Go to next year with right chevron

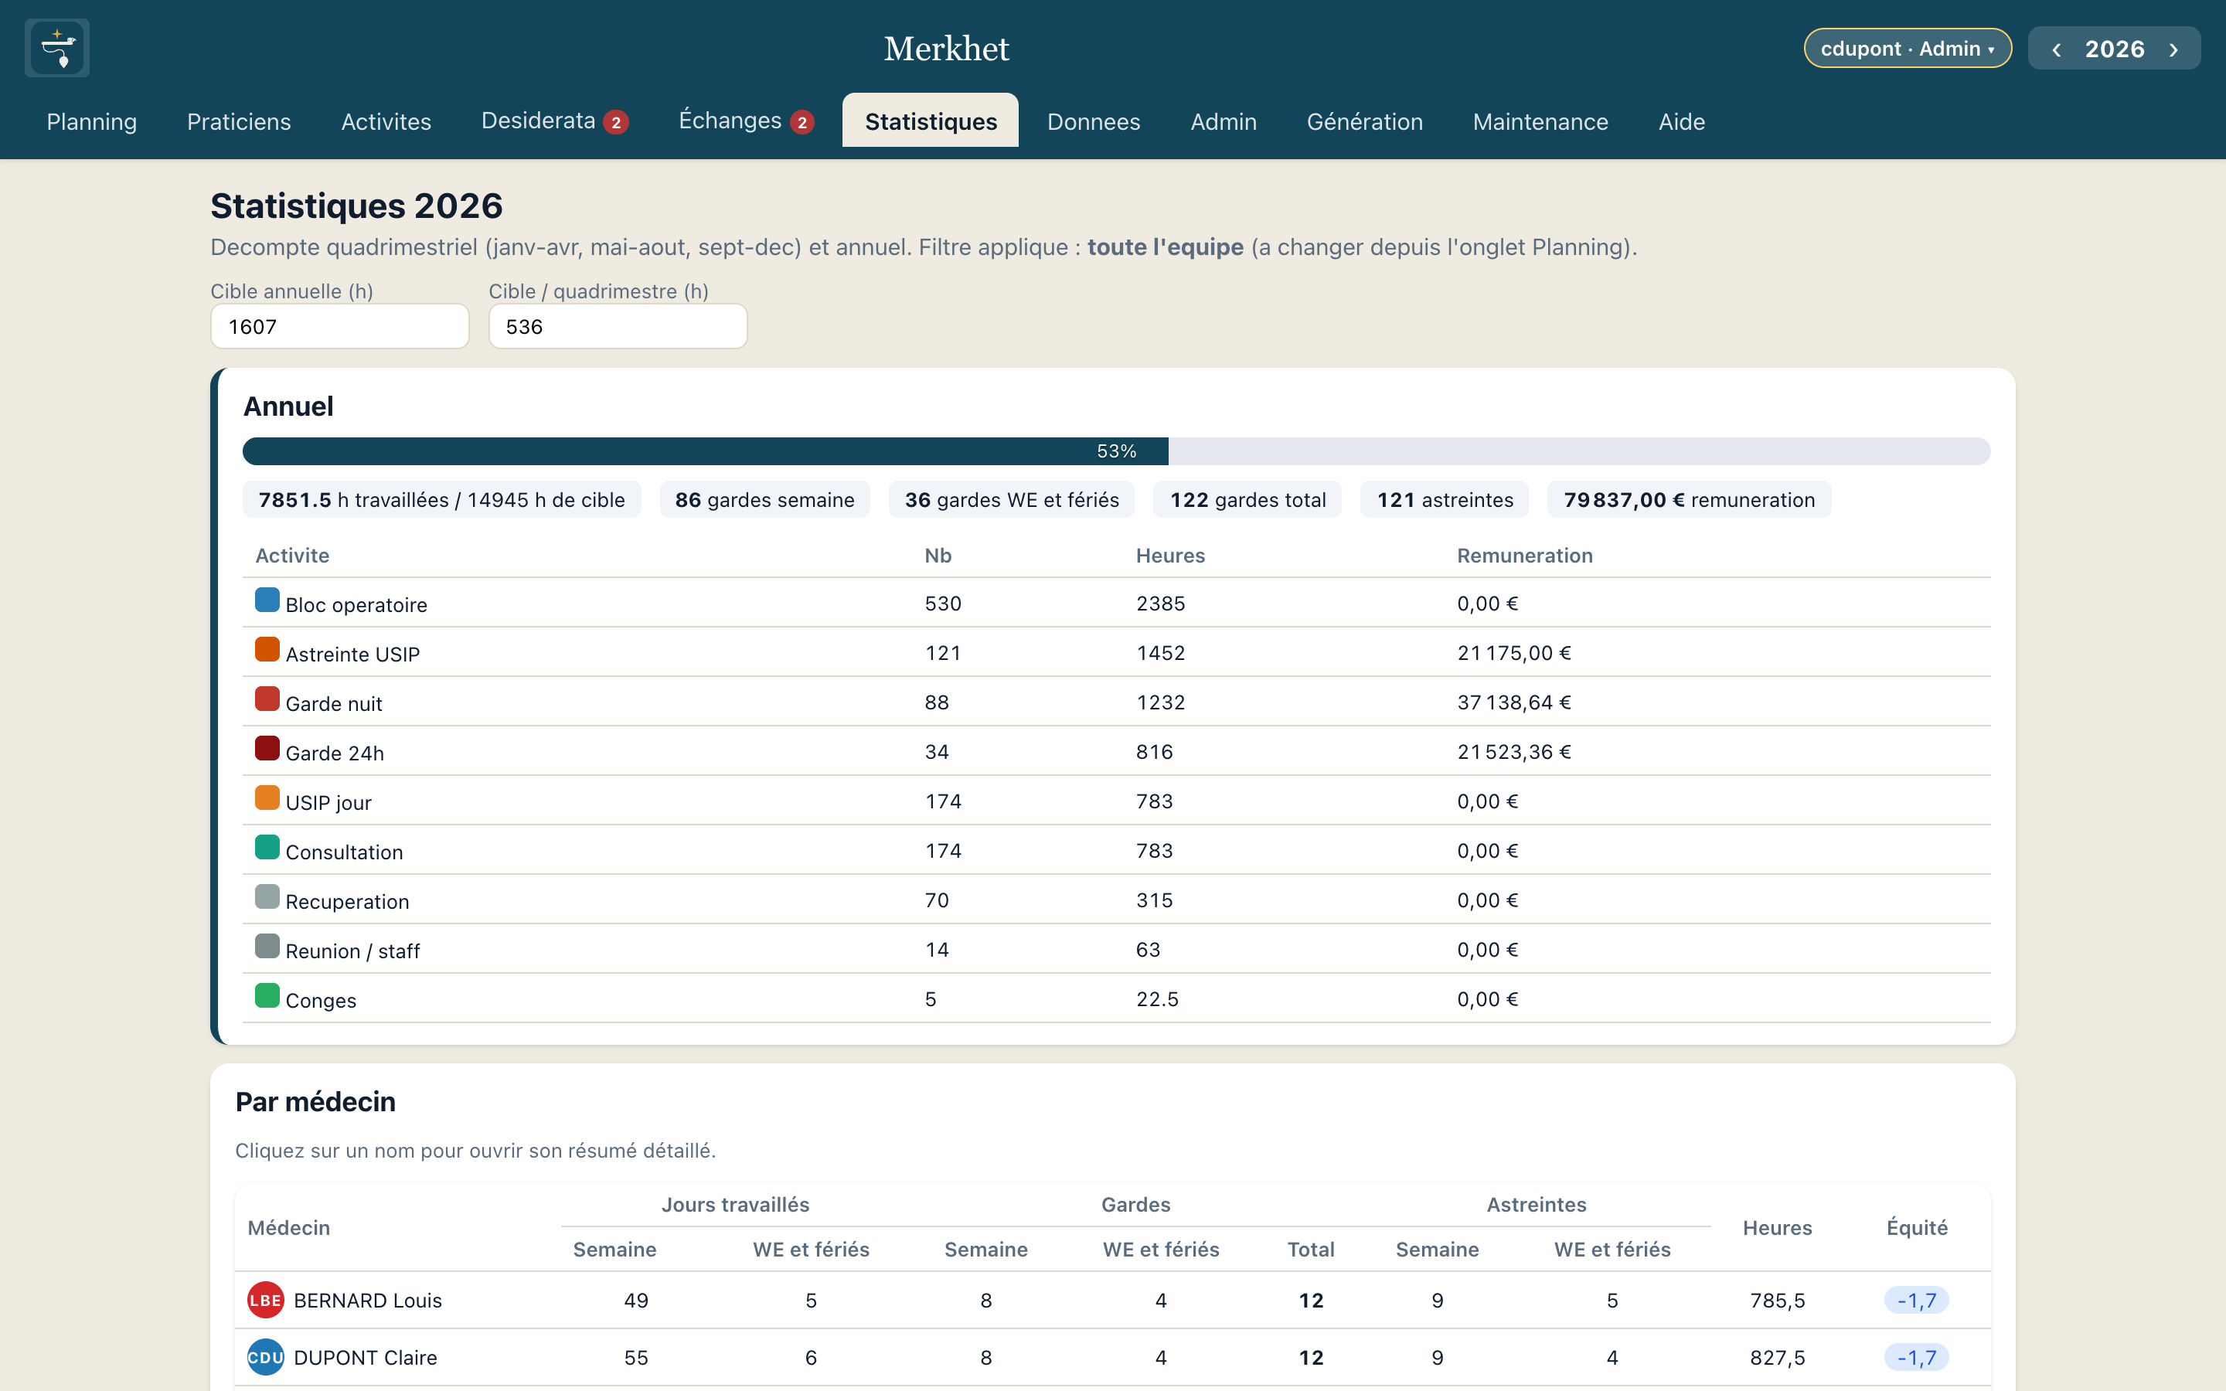click(2173, 49)
